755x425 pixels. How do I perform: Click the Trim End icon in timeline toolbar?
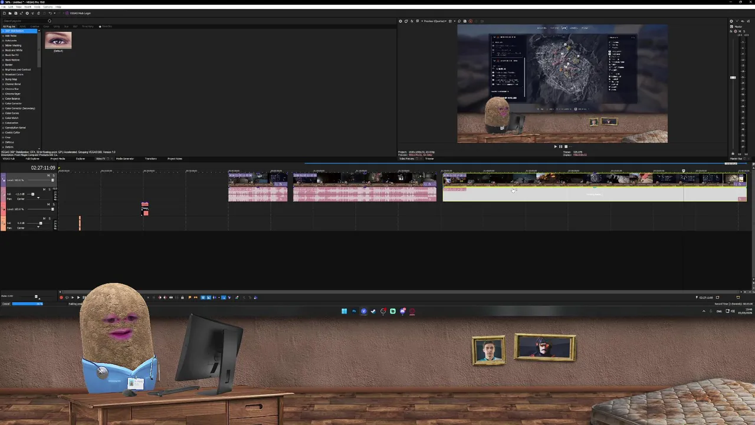tap(165, 297)
